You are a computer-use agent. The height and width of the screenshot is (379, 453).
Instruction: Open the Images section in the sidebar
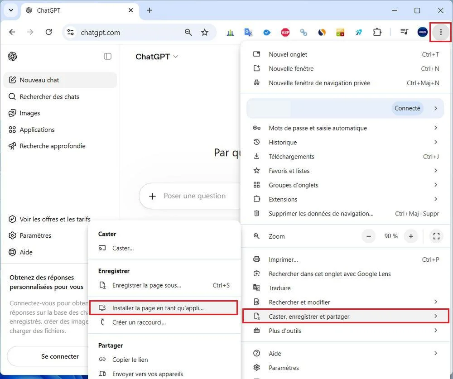tap(60, 113)
